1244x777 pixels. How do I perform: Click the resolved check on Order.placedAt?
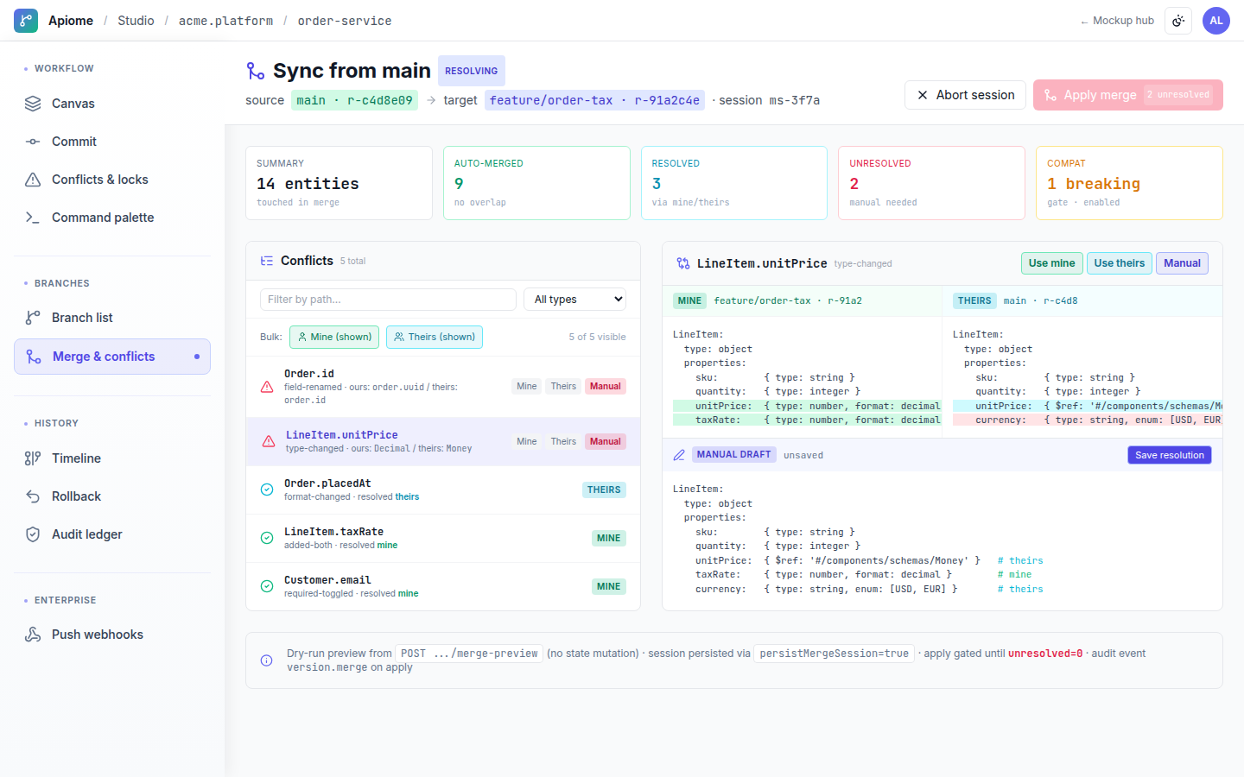(267, 490)
